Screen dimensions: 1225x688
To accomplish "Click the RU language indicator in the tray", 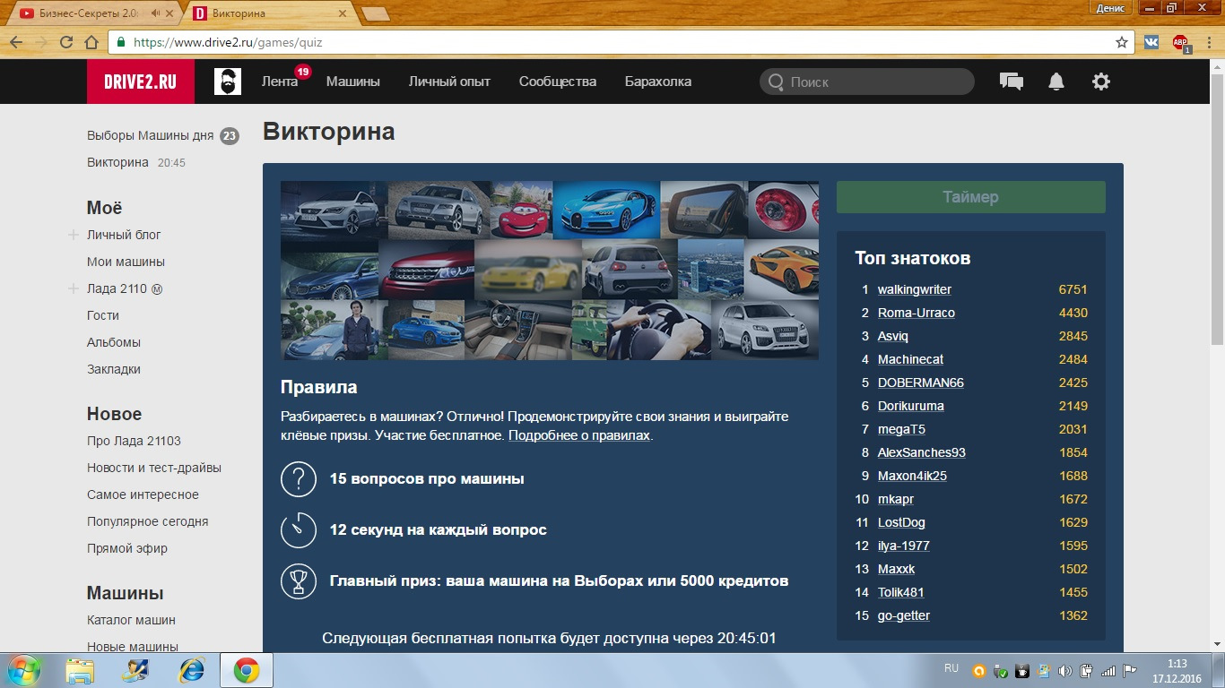I will tap(952, 667).
